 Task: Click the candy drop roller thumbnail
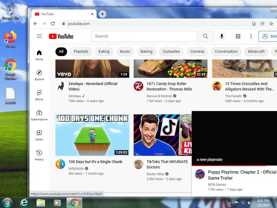point(170,69)
